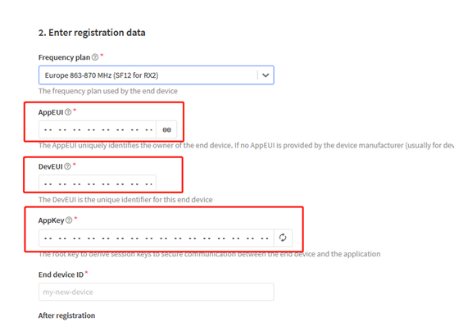This screenshot has height=322, width=454.
Task: Generate a new AppKey with refresh icon
Action: pyautogui.click(x=283, y=238)
